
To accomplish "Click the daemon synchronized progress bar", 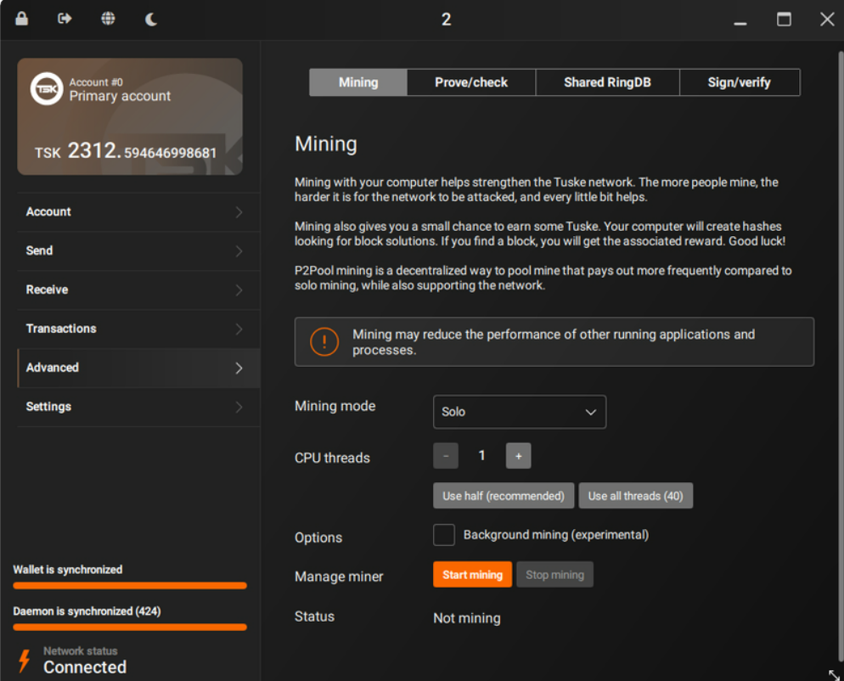I will pyautogui.click(x=130, y=628).
